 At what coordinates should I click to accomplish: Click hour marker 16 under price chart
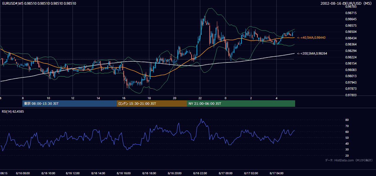coord(124,98)
